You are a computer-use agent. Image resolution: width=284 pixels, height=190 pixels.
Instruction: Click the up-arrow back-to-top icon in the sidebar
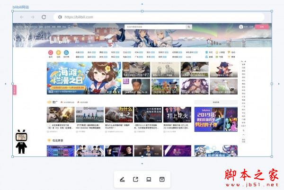243,135
